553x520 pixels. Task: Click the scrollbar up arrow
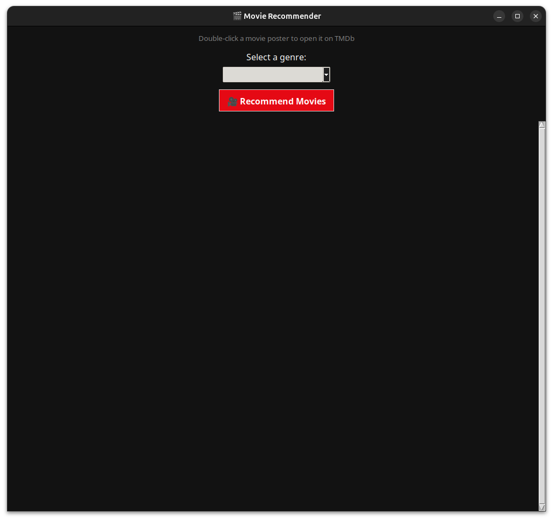pyautogui.click(x=542, y=124)
